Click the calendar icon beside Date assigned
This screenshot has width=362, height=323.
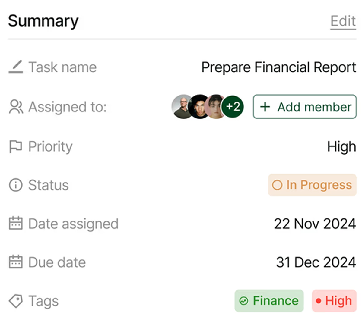[16, 223]
